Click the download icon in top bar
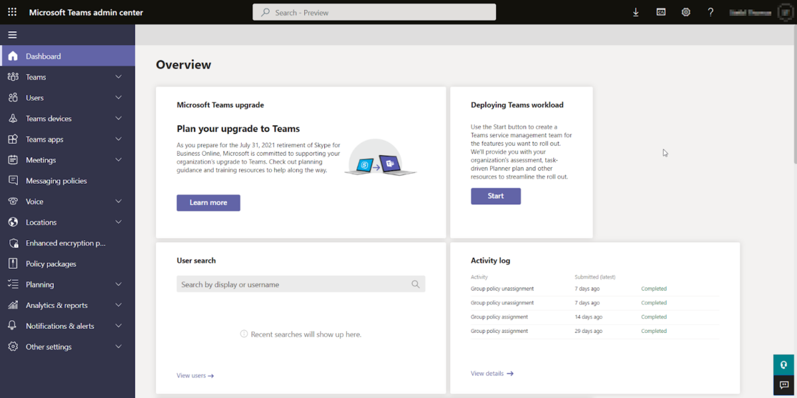The width and height of the screenshot is (797, 398). [636, 11]
